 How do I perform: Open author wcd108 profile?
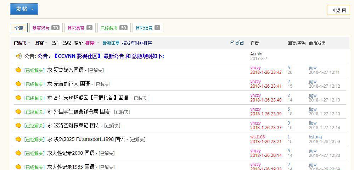click(258, 137)
